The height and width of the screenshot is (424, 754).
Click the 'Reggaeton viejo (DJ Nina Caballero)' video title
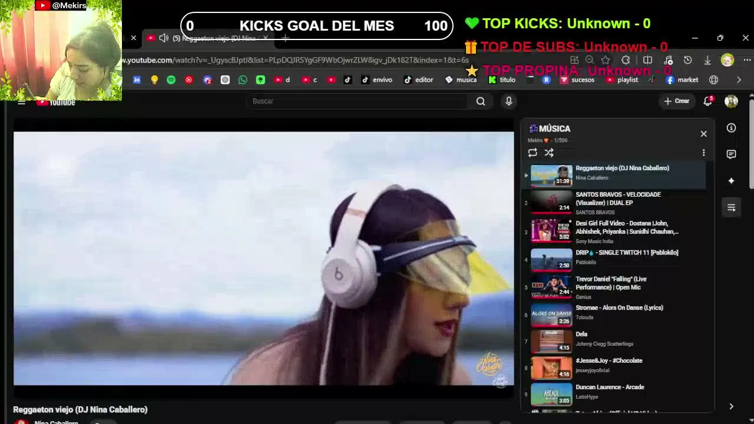click(80, 410)
